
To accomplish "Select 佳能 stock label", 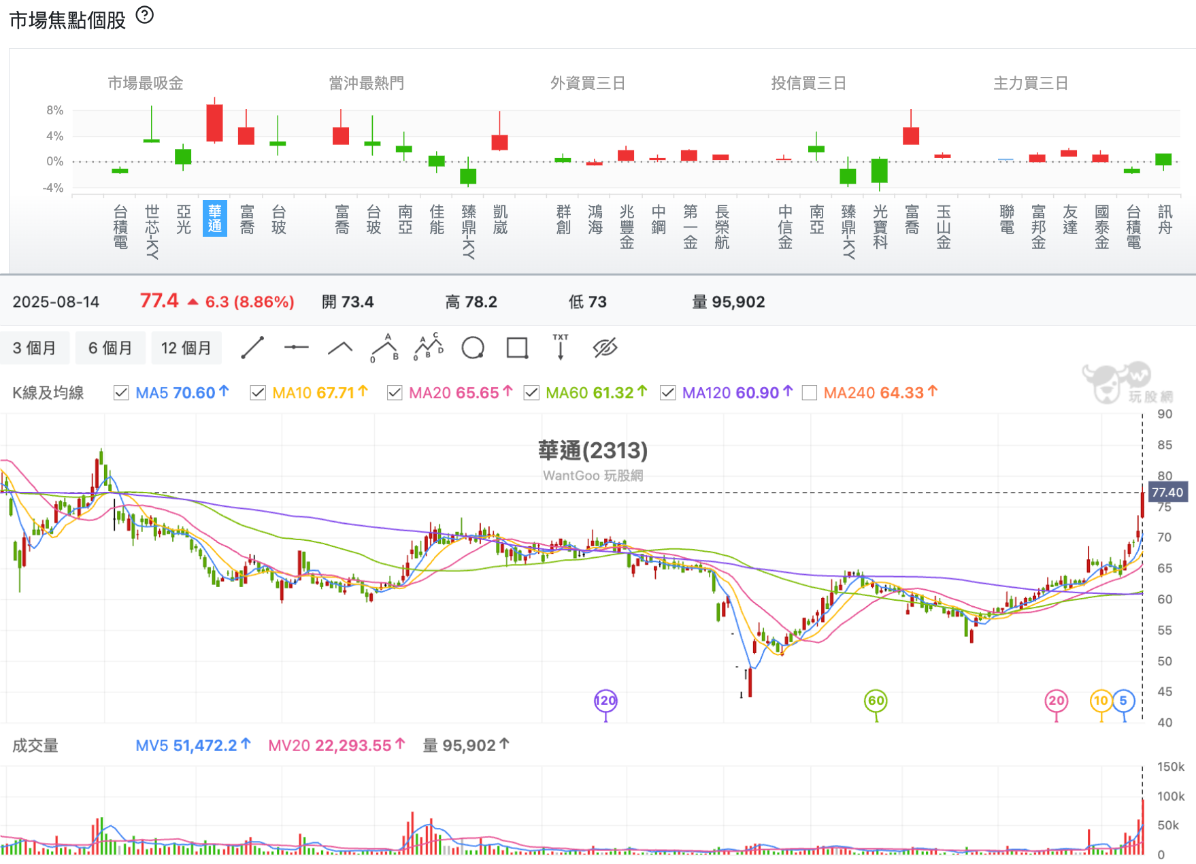I will click(437, 219).
